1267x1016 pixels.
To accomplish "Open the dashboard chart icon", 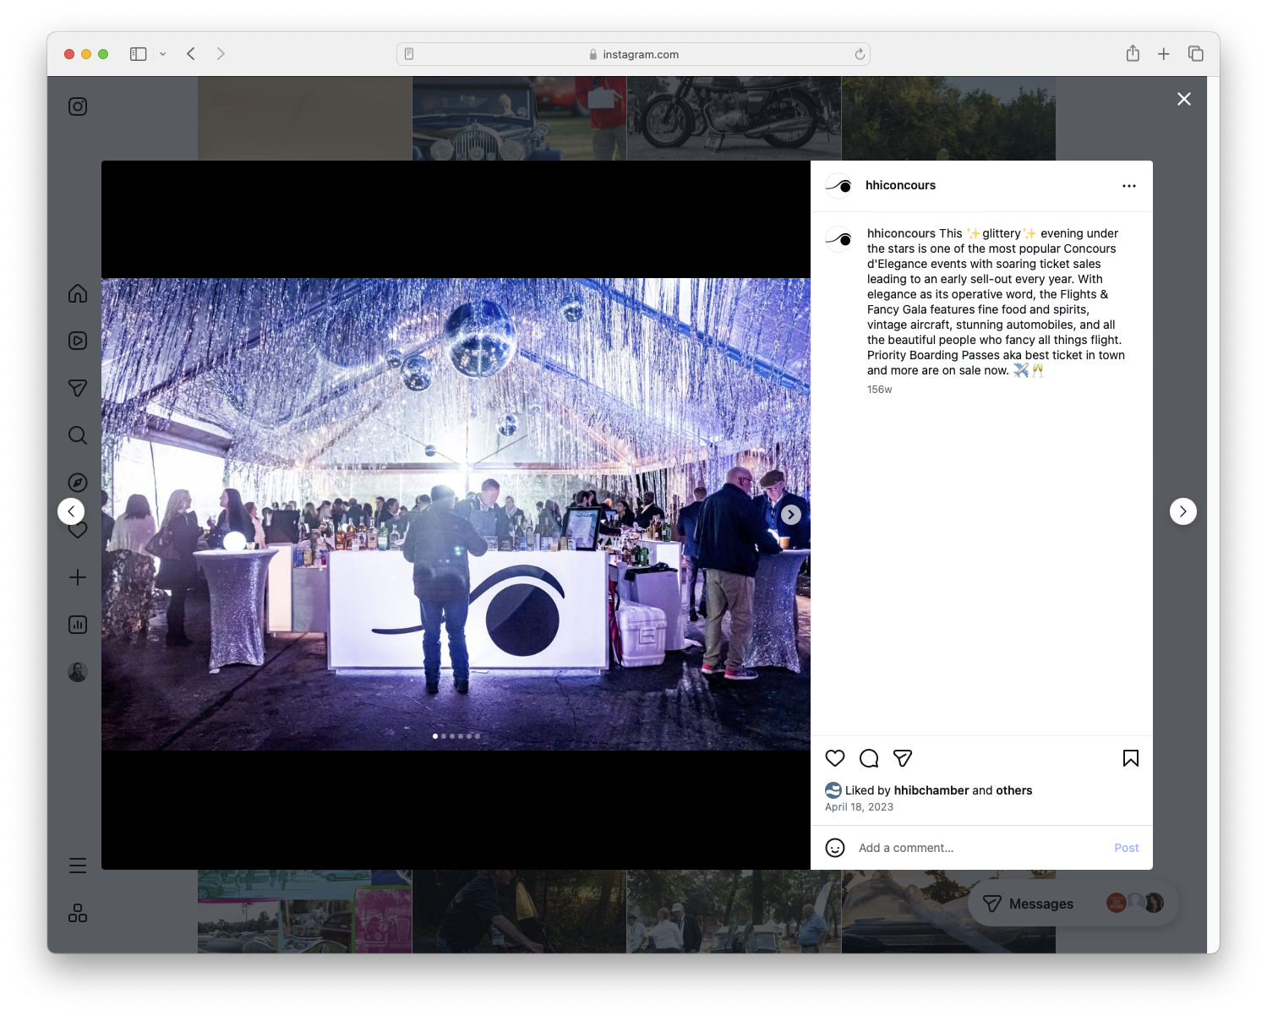I will [77, 625].
